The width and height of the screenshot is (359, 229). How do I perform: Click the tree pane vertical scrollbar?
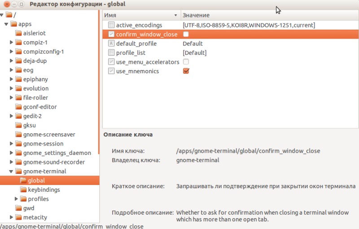pyautogui.click(x=99, y=83)
